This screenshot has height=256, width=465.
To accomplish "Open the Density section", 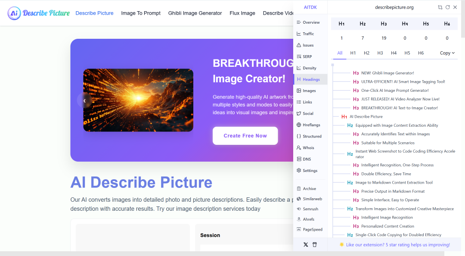I will point(310,68).
